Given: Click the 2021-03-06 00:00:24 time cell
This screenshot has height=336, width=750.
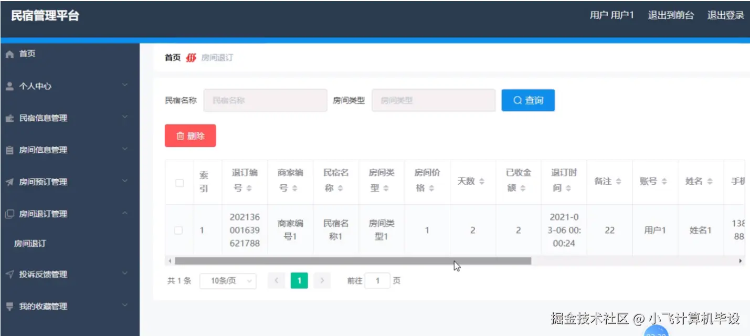Looking at the screenshot, I should coord(564,230).
